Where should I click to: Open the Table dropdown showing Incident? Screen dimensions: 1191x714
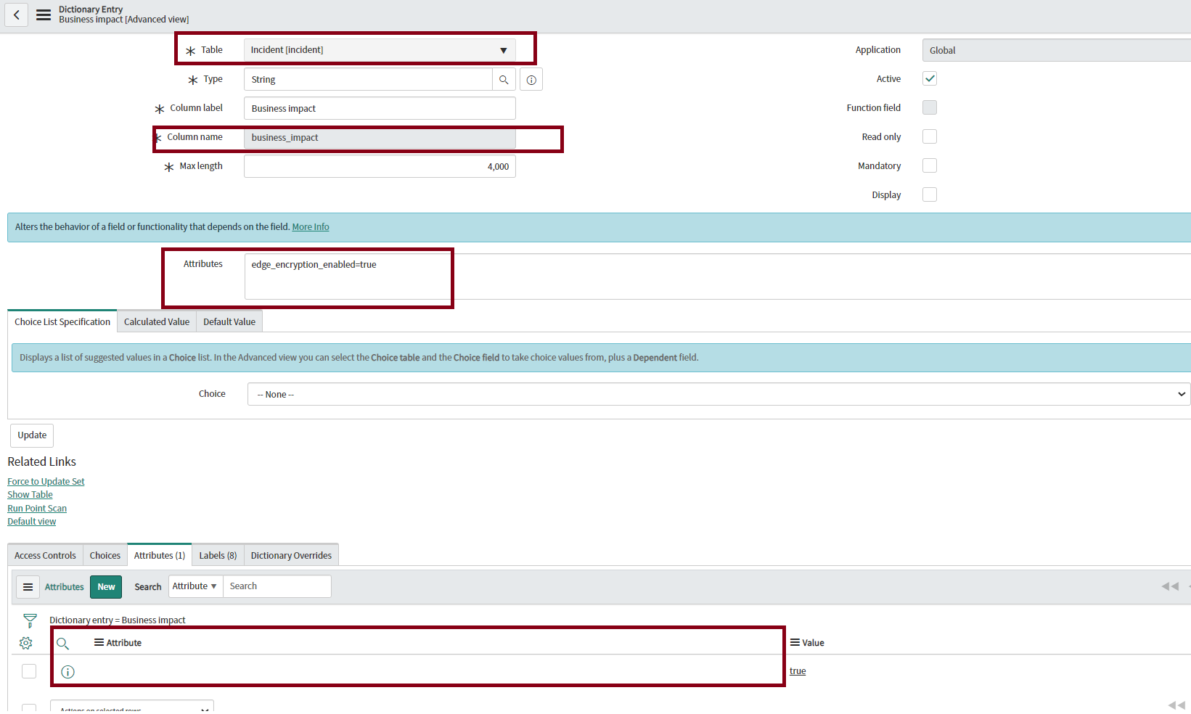(x=379, y=50)
